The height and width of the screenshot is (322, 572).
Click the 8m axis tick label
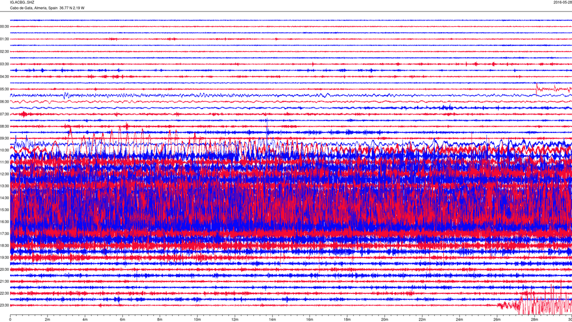[160, 320]
